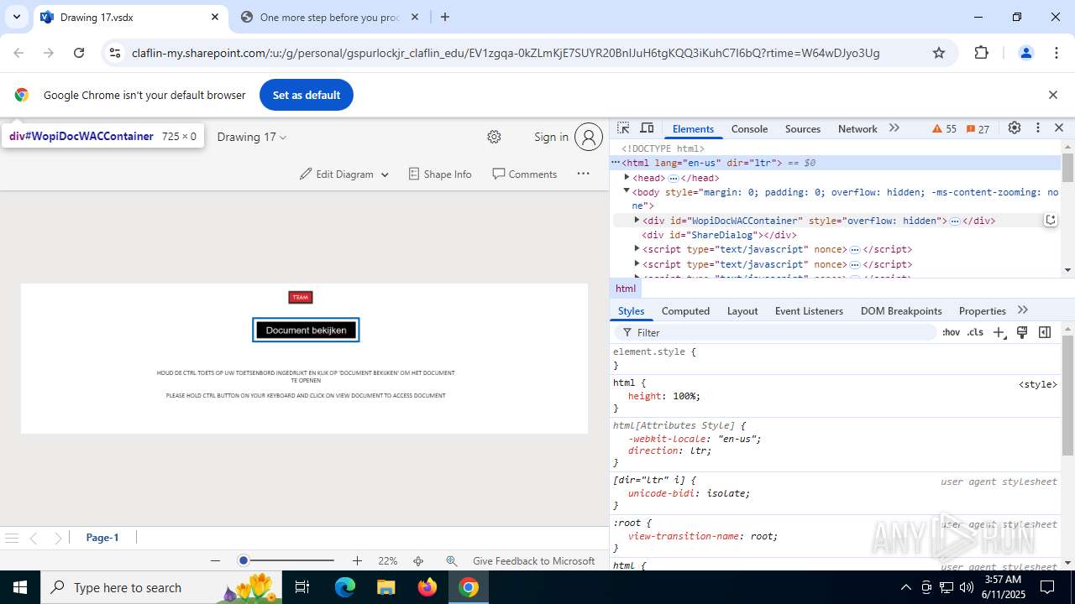Image resolution: width=1075 pixels, height=604 pixels.
Task: Open Firefox from the taskbar
Action: click(427, 587)
